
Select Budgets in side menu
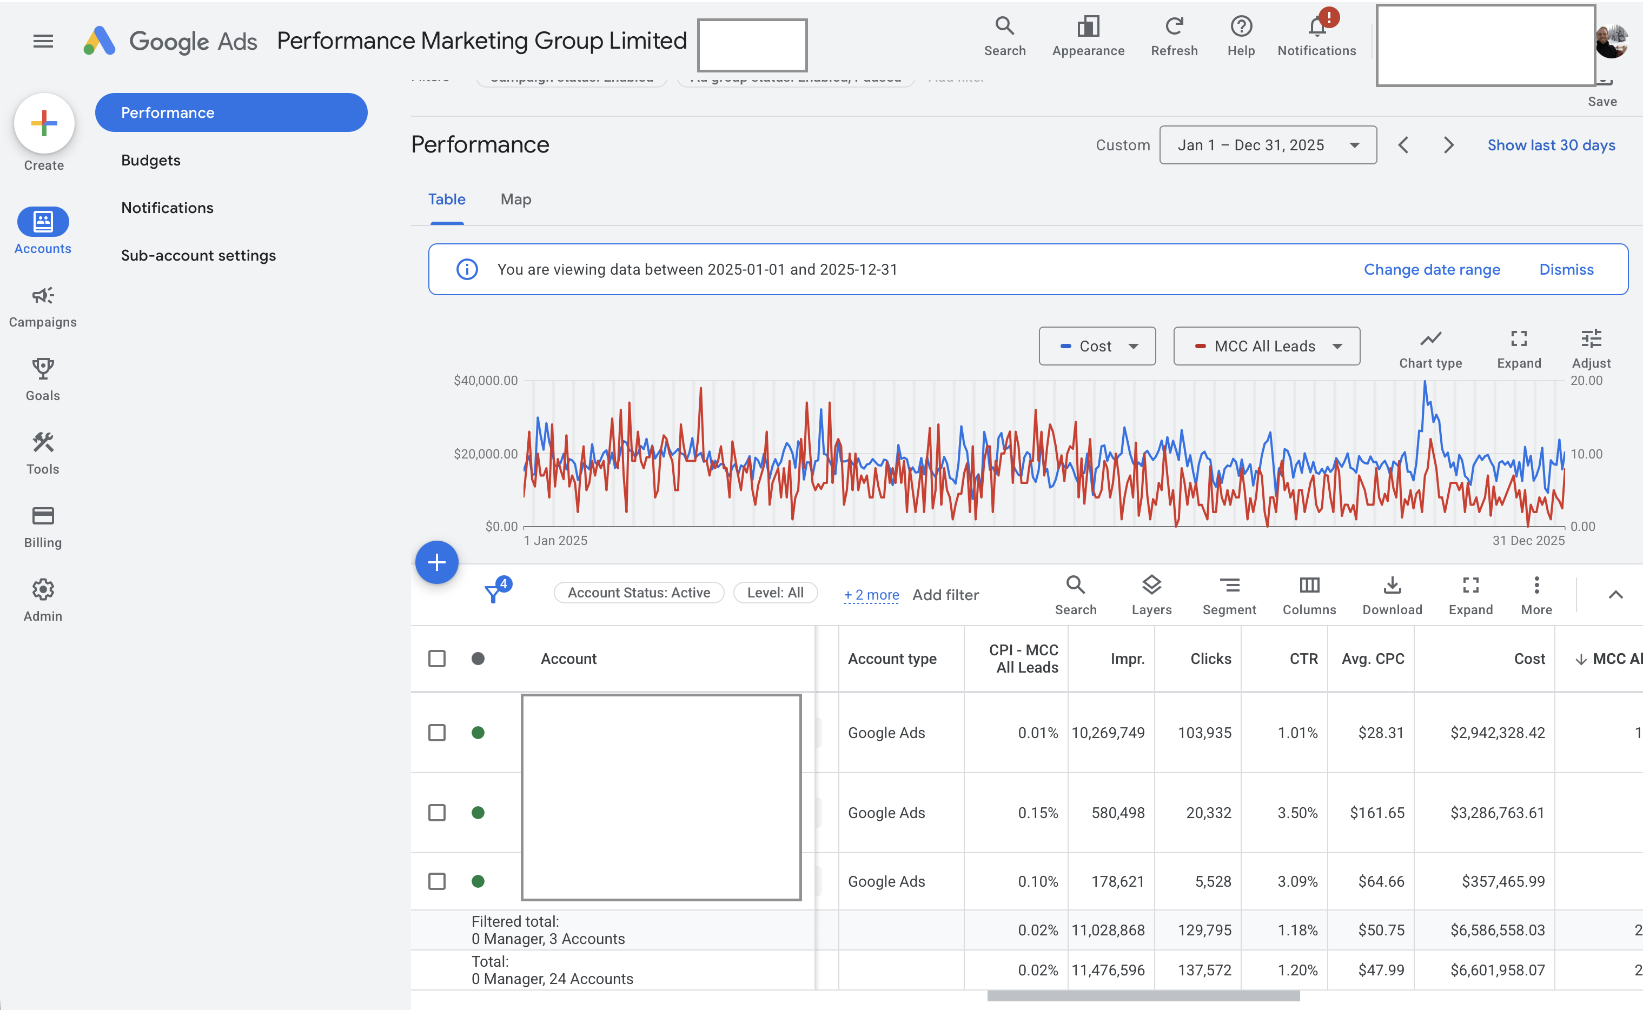[150, 161]
